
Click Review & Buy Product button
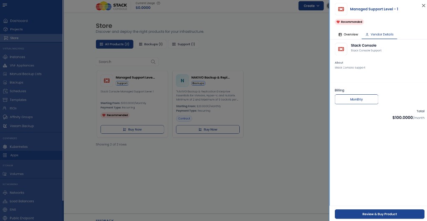(x=379, y=214)
